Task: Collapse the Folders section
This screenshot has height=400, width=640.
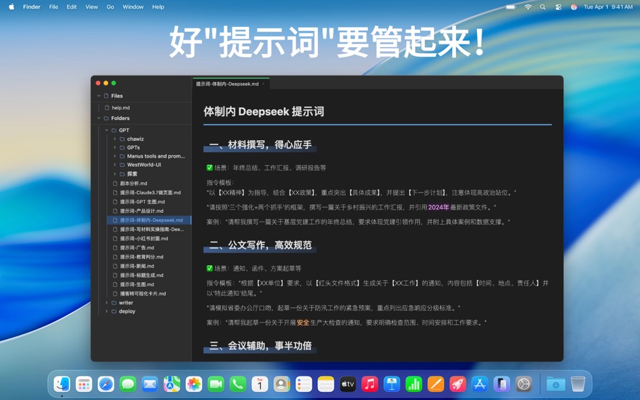Action: 99,119
